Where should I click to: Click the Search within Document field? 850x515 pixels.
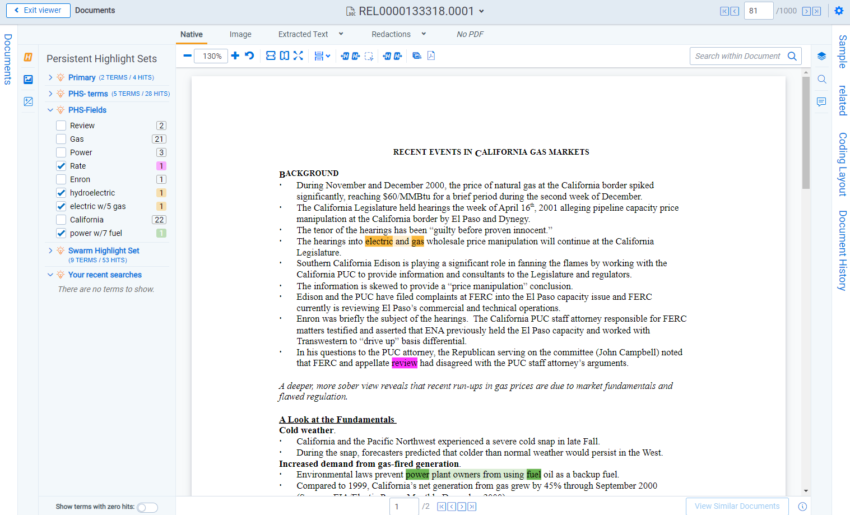tap(746, 56)
